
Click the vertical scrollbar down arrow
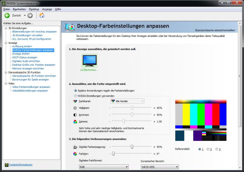(240, 168)
